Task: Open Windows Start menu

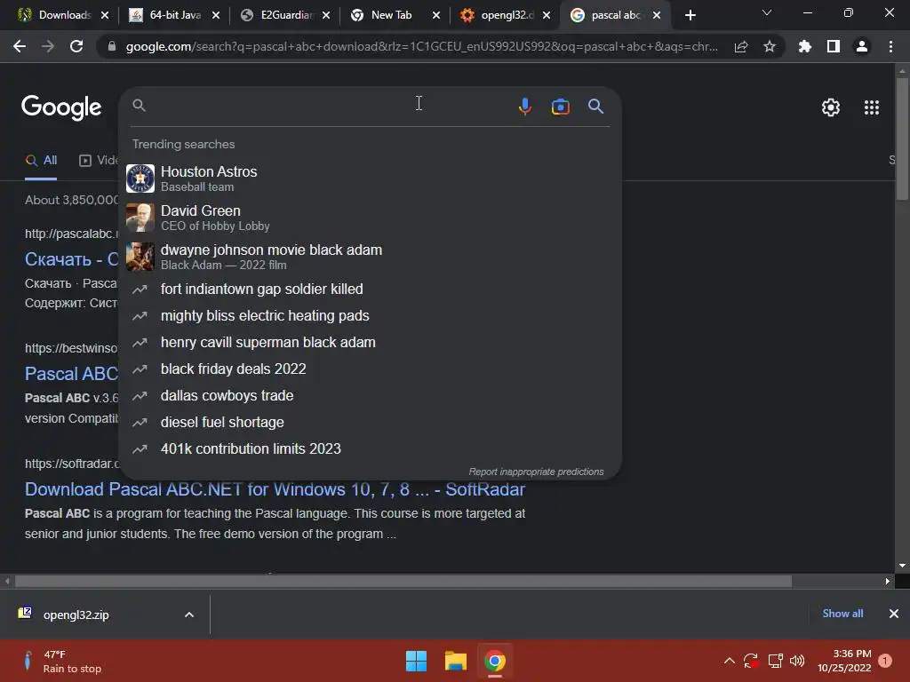Action: click(416, 661)
